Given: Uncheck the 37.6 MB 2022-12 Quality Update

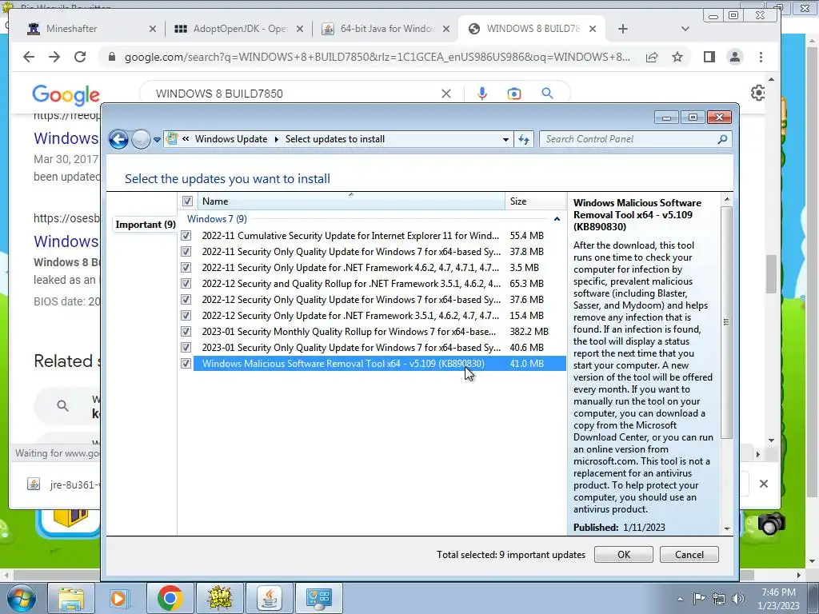Looking at the screenshot, I should (186, 300).
